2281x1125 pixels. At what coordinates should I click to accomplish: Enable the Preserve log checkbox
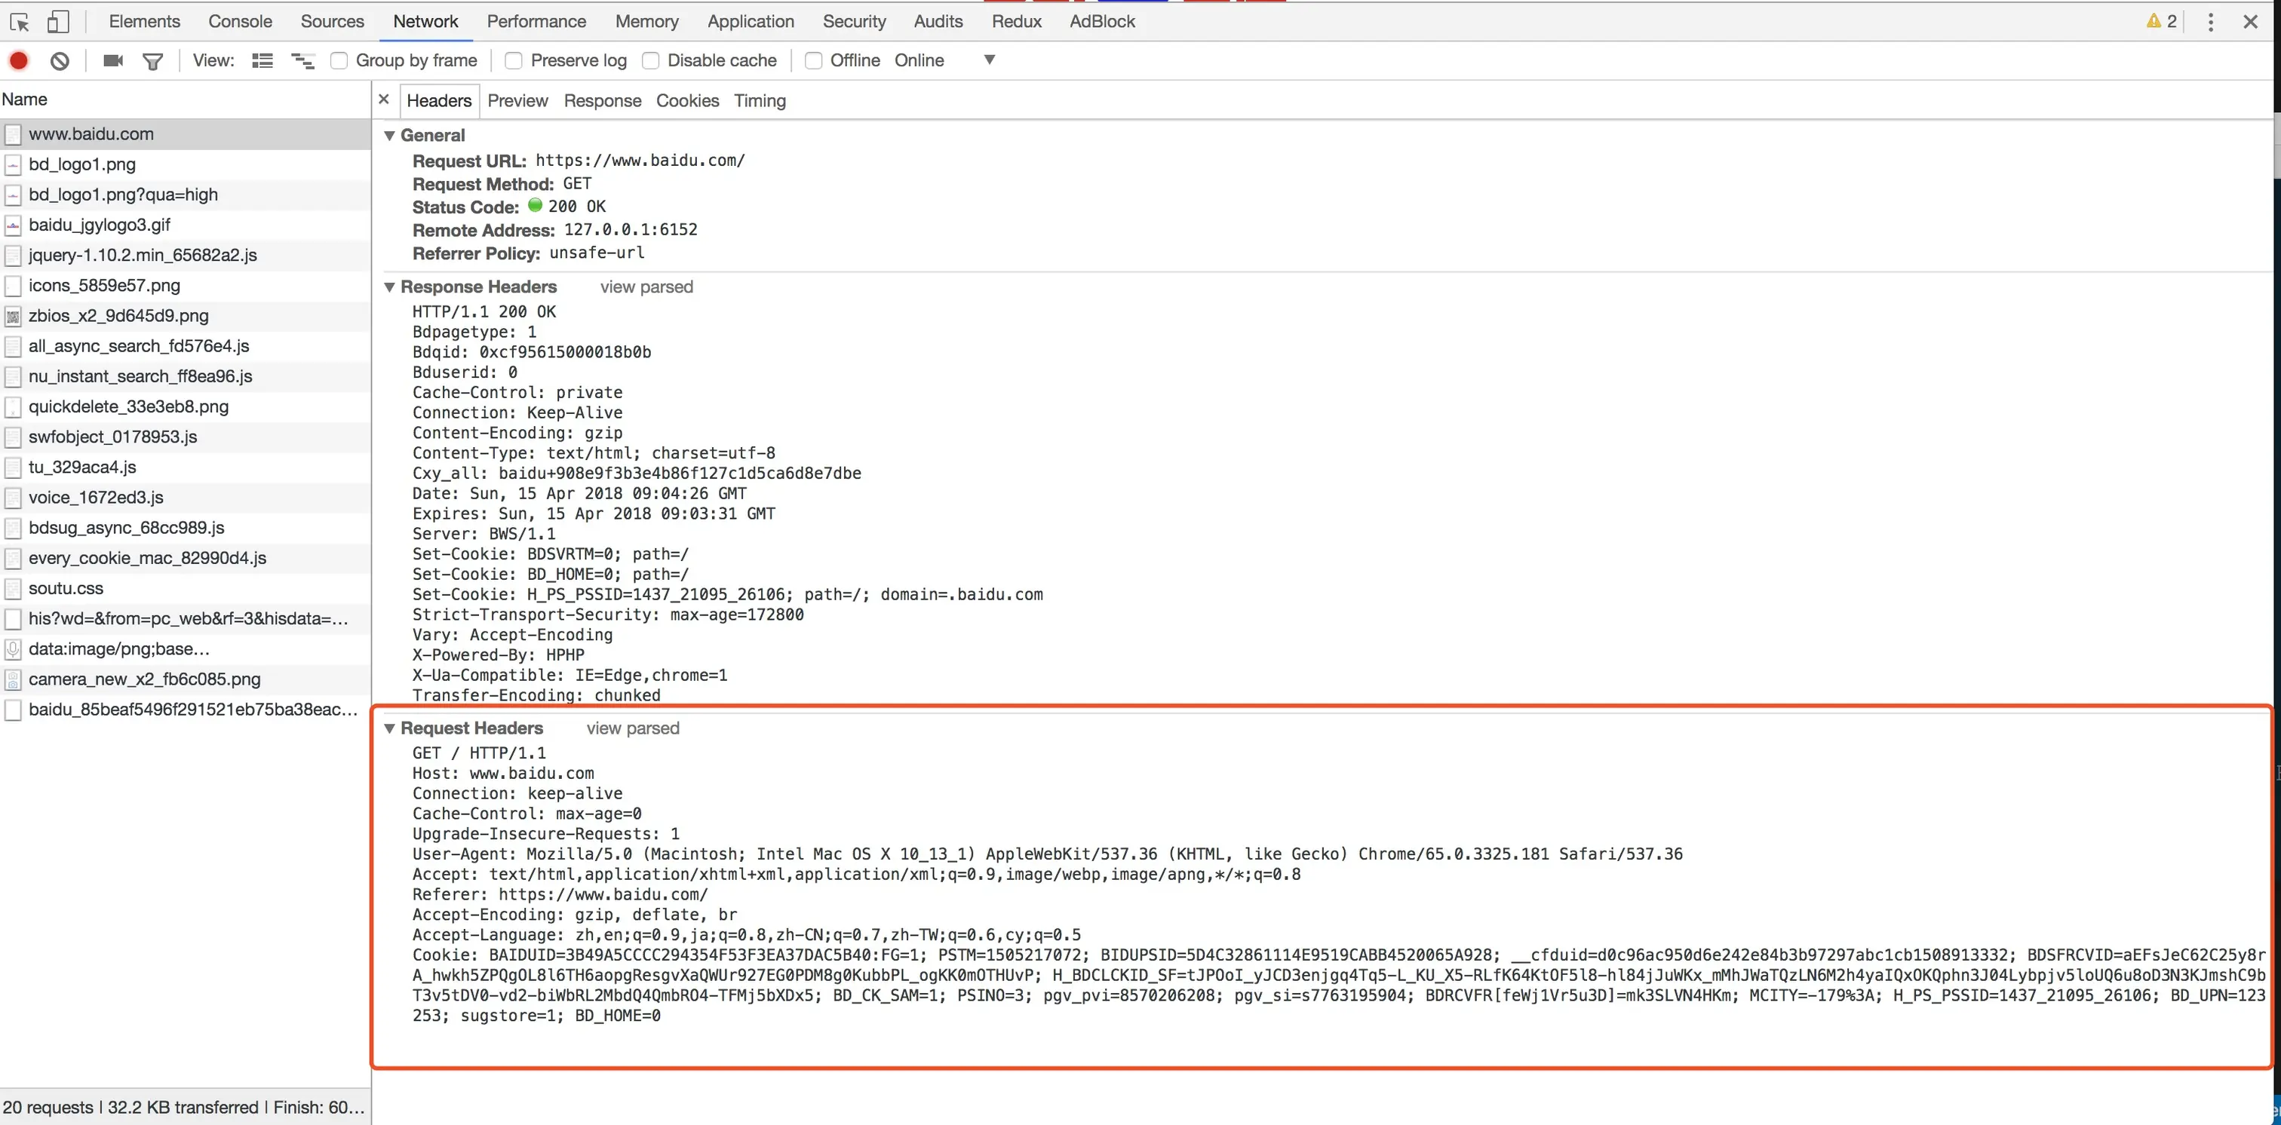click(514, 60)
